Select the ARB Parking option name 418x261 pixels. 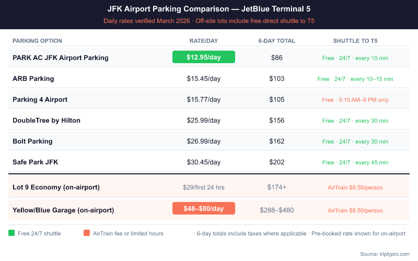33,79
